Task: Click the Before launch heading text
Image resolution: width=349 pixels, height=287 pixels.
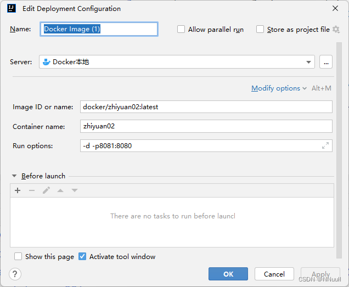Action: point(43,176)
